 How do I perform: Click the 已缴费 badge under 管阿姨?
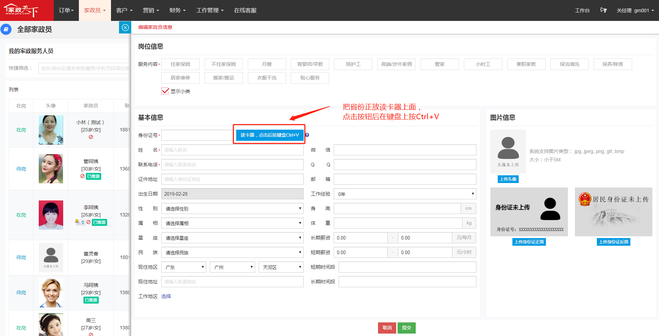coord(94,176)
